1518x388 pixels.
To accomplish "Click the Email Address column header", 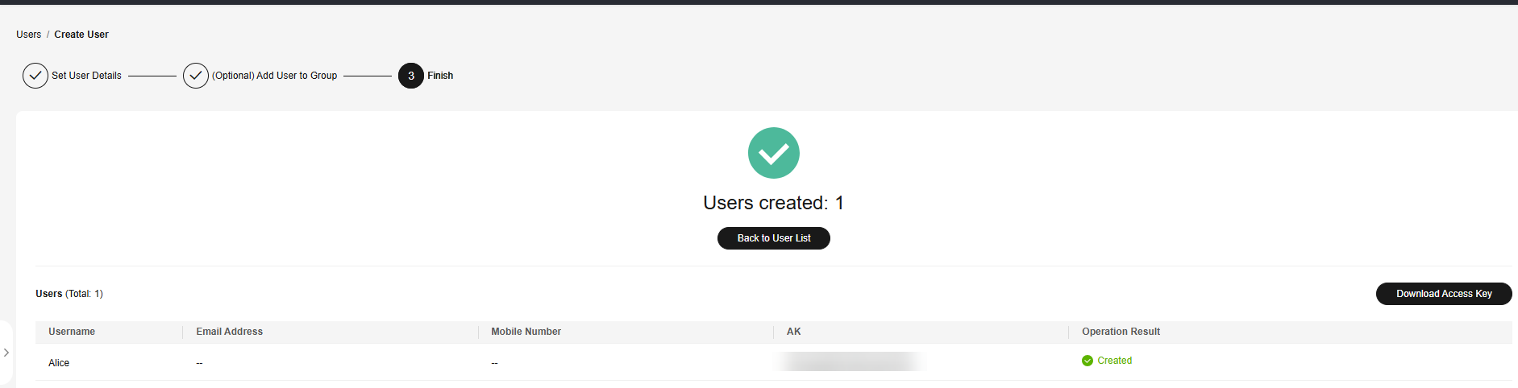I will (x=230, y=332).
